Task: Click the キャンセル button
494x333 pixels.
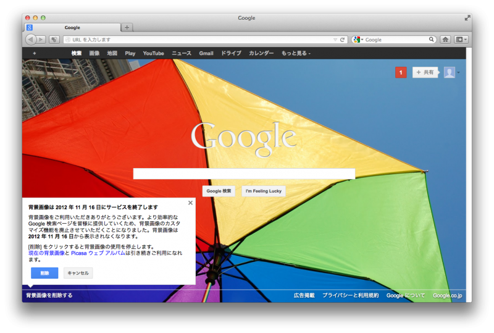Action: pyautogui.click(x=78, y=273)
